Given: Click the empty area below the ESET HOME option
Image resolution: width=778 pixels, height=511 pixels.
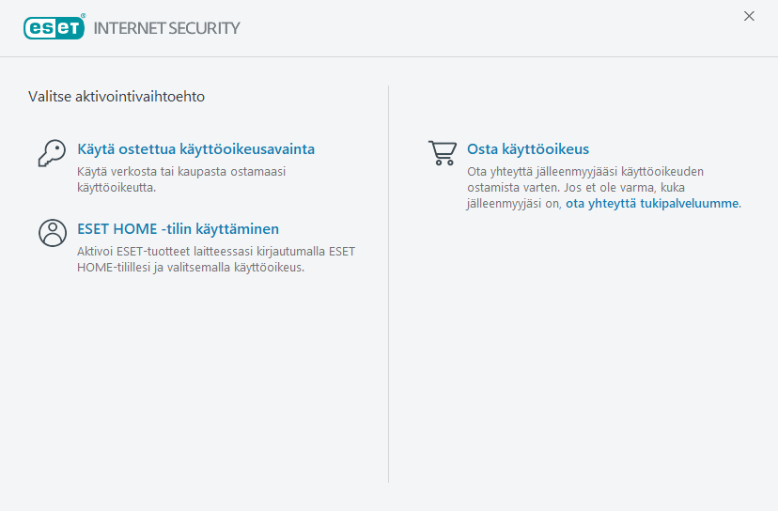Looking at the screenshot, I should pyautogui.click(x=197, y=376).
